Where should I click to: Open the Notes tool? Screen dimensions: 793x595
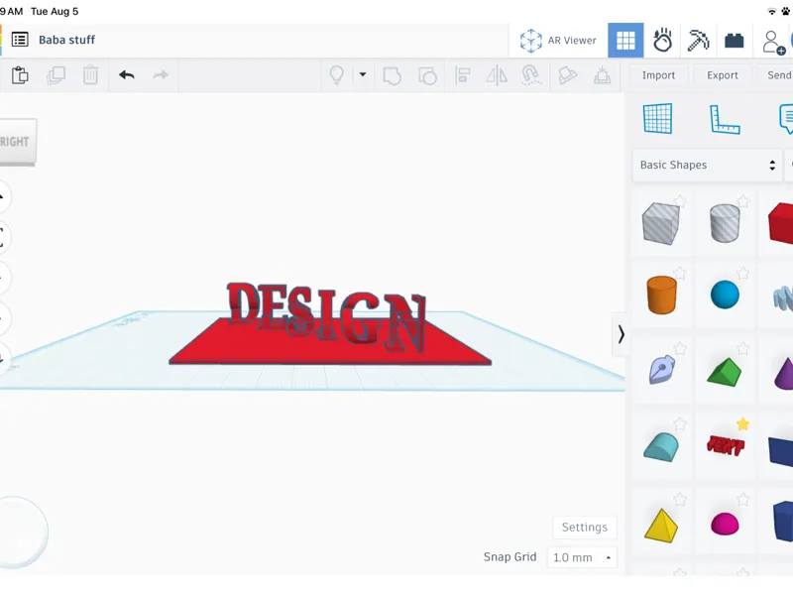tap(786, 119)
